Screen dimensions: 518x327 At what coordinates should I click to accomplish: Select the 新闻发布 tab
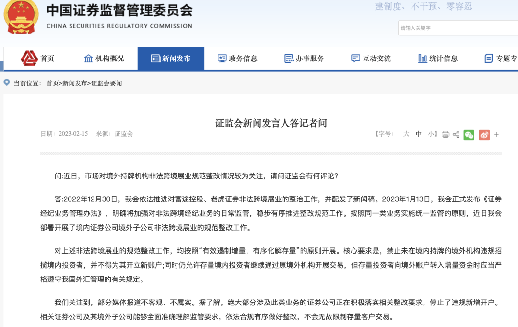pyautogui.click(x=171, y=58)
